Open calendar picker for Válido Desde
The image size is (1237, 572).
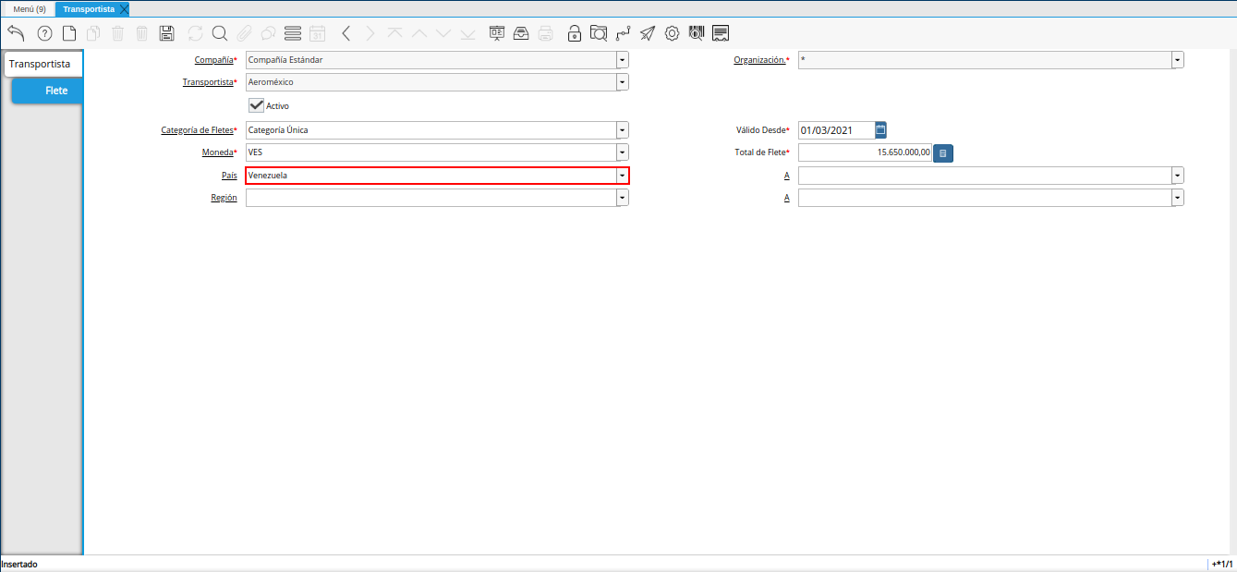coord(880,130)
